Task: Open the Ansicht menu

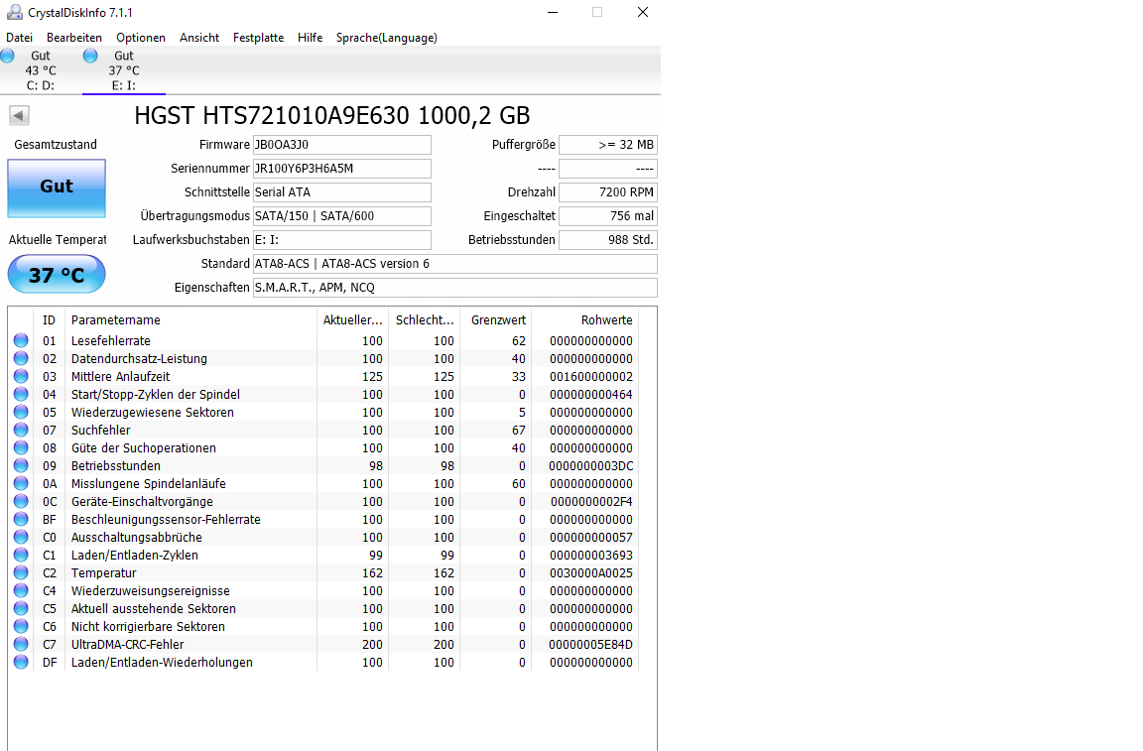Action: point(199,37)
